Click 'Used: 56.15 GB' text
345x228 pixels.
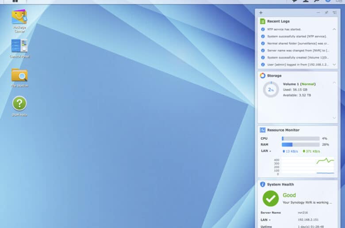pos(295,90)
